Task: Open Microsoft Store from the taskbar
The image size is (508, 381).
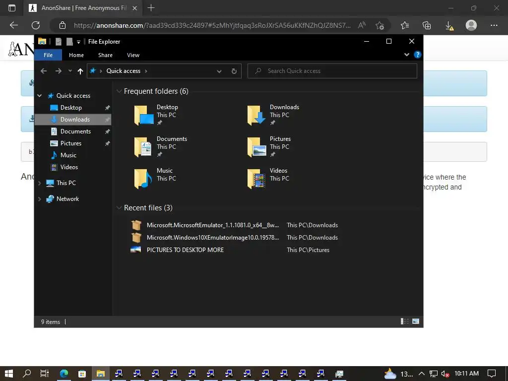Action: (x=82, y=374)
